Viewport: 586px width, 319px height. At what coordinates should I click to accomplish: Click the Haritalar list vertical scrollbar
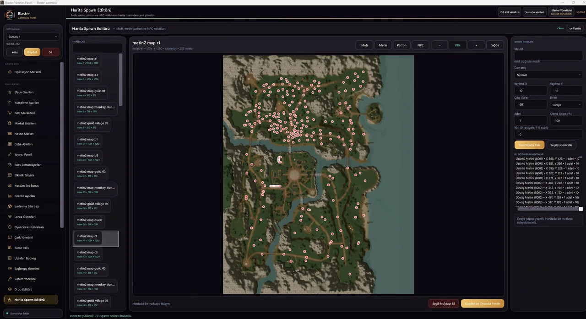(121, 80)
